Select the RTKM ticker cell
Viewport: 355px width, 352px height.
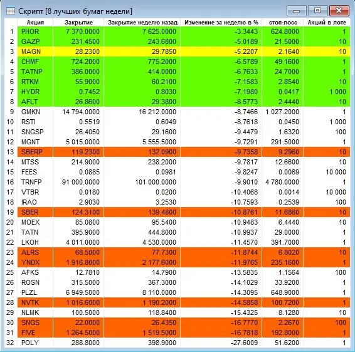pos(35,82)
